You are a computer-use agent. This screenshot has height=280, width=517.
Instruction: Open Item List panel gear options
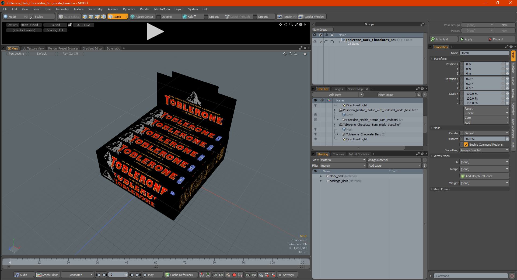[x=422, y=89]
